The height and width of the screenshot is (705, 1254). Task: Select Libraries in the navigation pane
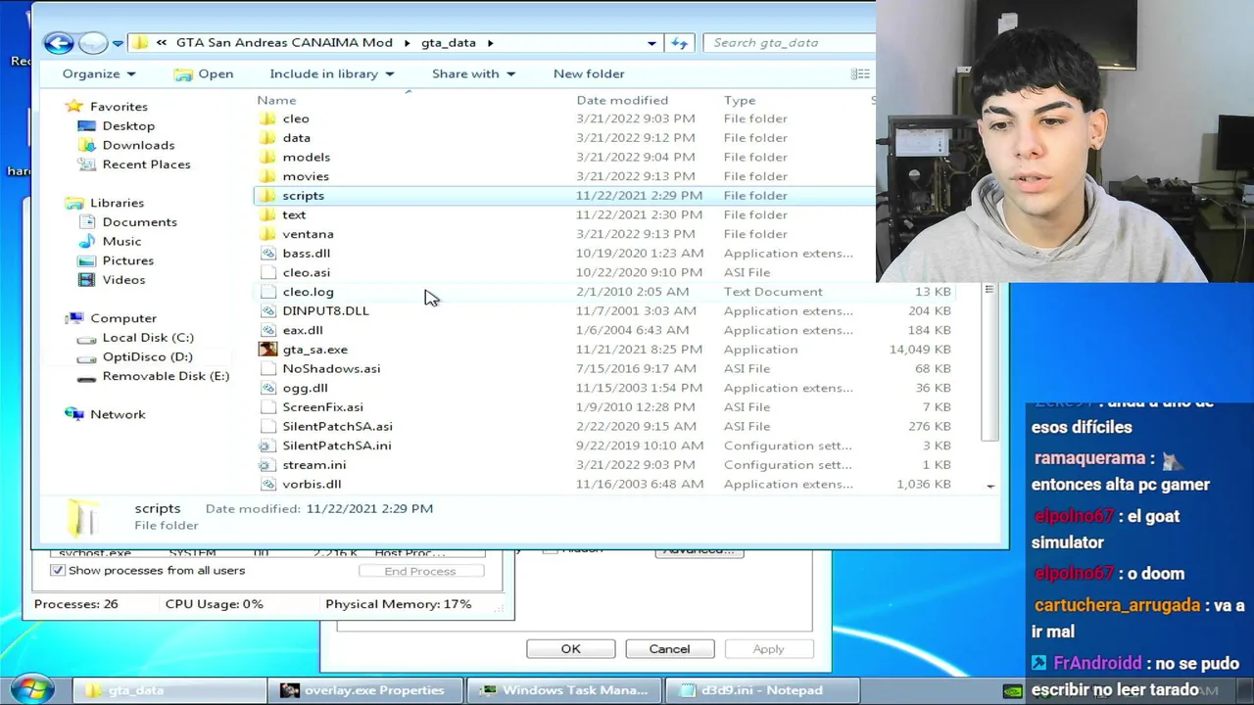tap(117, 203)
